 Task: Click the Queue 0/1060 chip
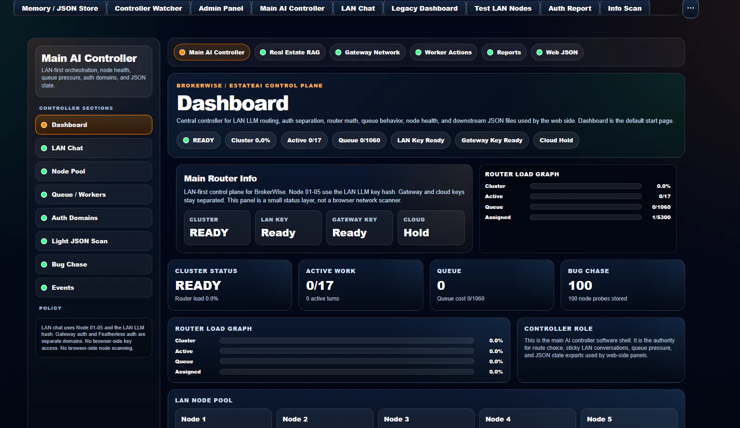[x=359, y=140]
